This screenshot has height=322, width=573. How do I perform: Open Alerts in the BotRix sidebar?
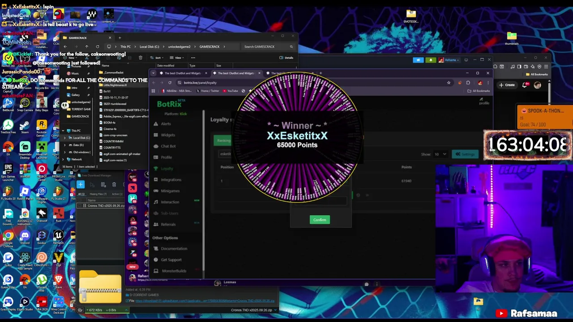pyautogui.click(x=162, y=124)
